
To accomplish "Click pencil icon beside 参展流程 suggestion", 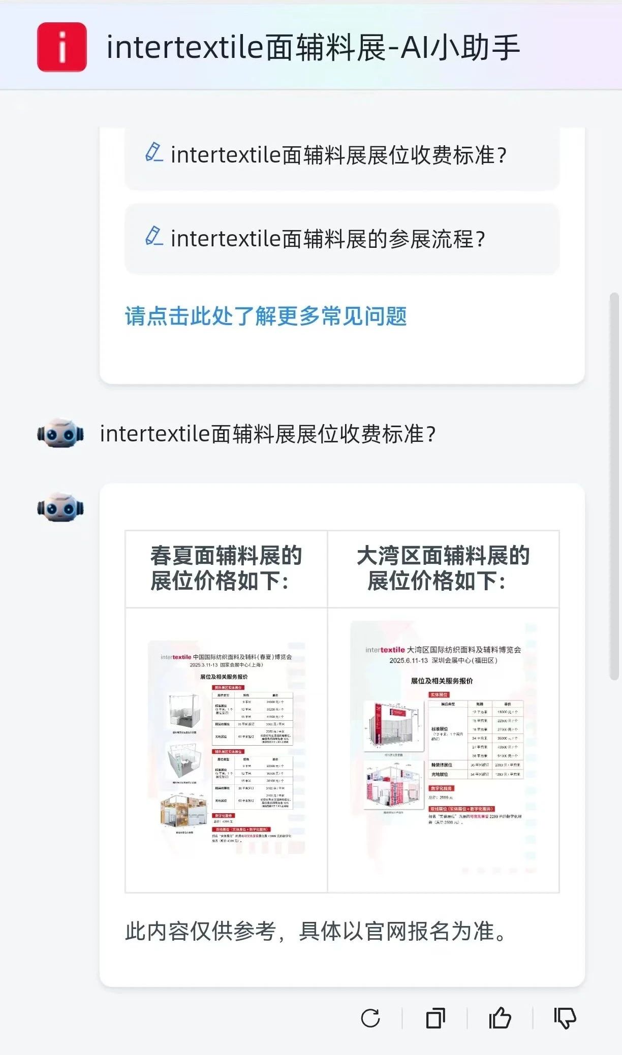I will [x=154, y=236].
